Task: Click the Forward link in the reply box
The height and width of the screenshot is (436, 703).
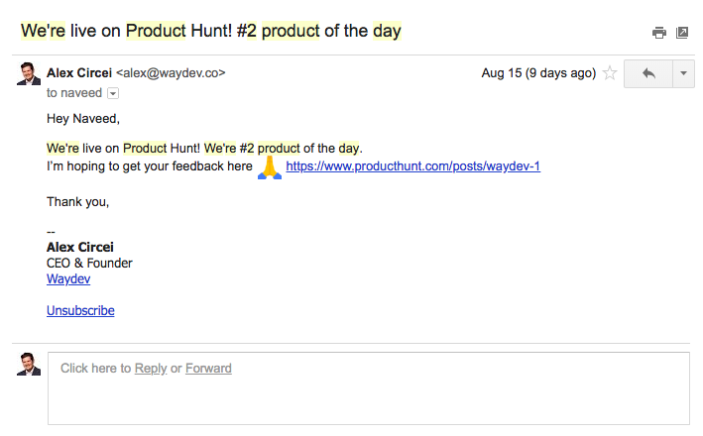Action: [208, 369]
